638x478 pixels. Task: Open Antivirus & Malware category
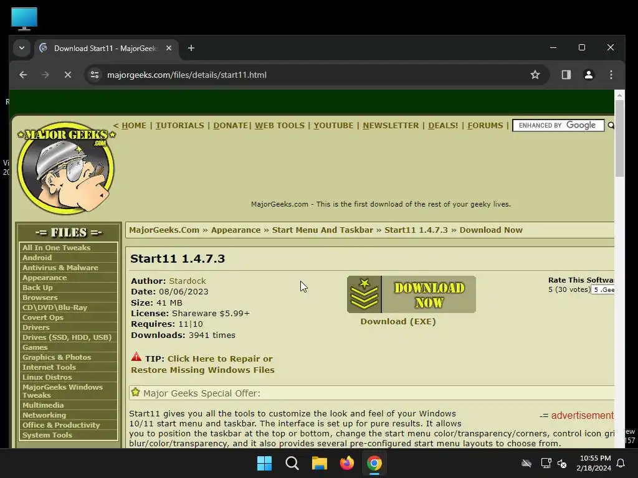(x=60, y=268)
